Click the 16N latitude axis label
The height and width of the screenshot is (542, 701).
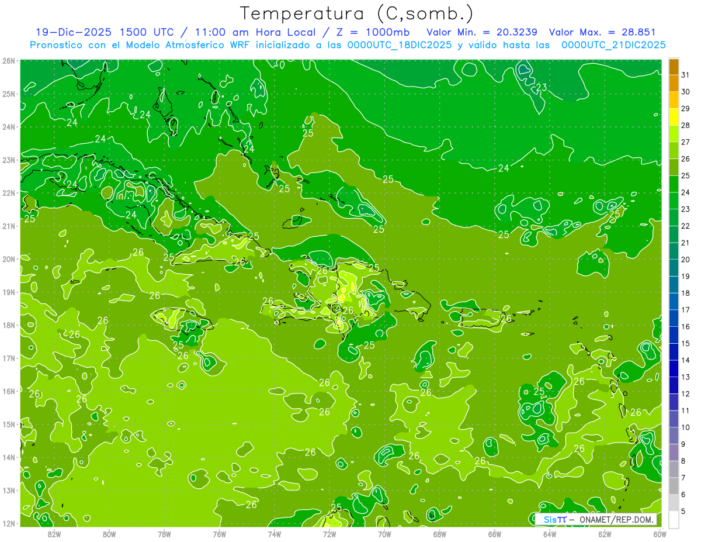[8, 391]
